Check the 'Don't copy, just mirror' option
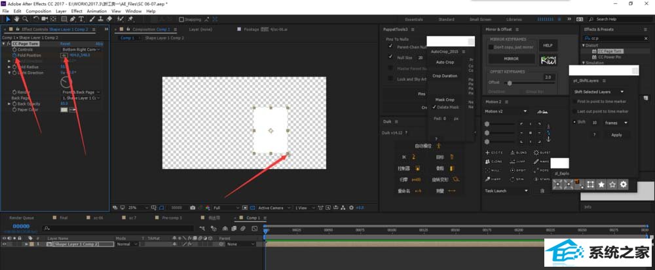This screenshot has height=270, width=655. point(493,47)
